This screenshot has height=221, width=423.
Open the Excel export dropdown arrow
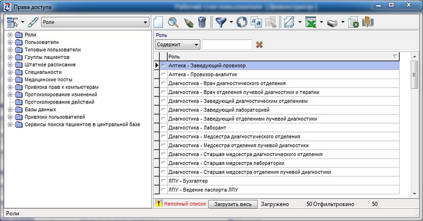coord(321,22)
